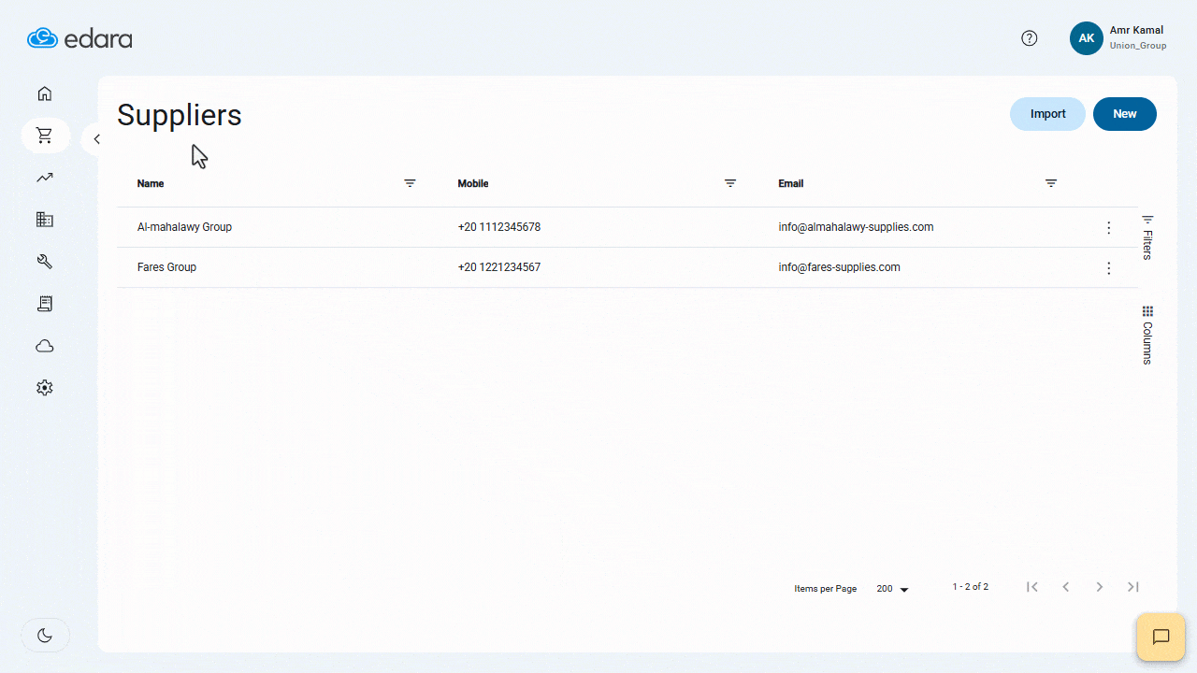
Task: Click email info@fares-supplies.com
Action: [x=839, y=267]
